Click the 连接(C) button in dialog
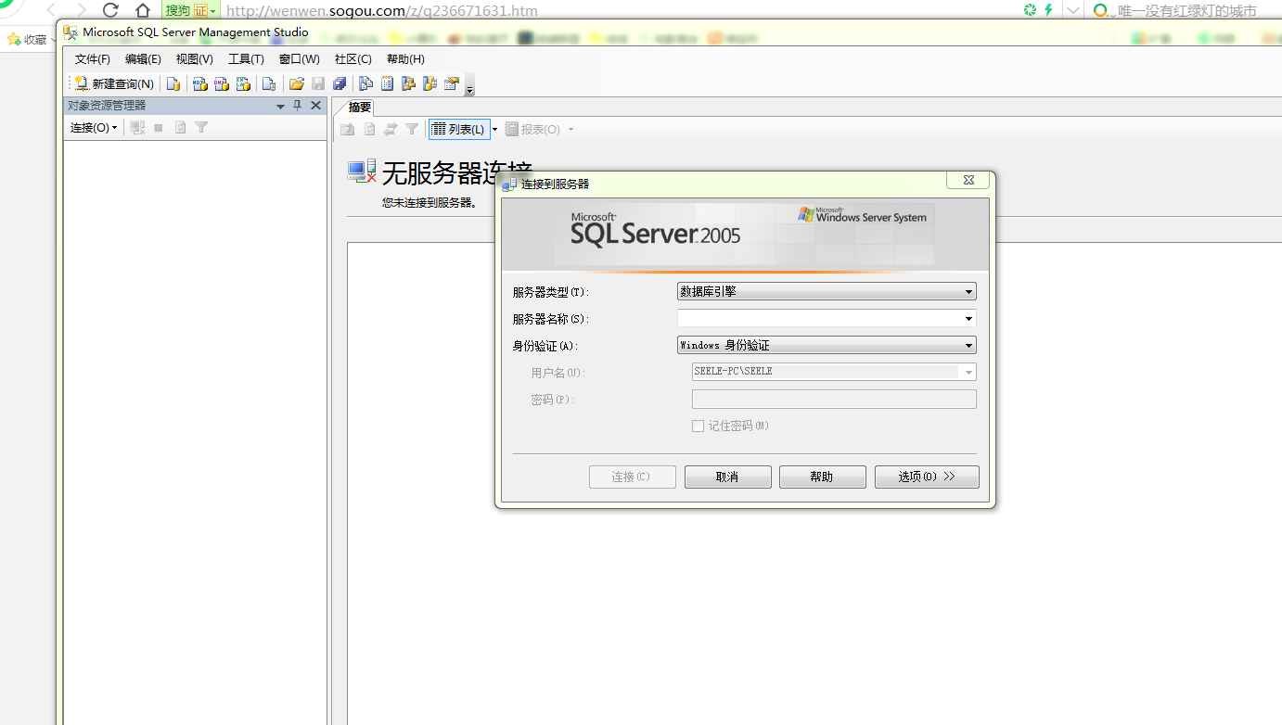1282x725 pixels. point(633,477)
